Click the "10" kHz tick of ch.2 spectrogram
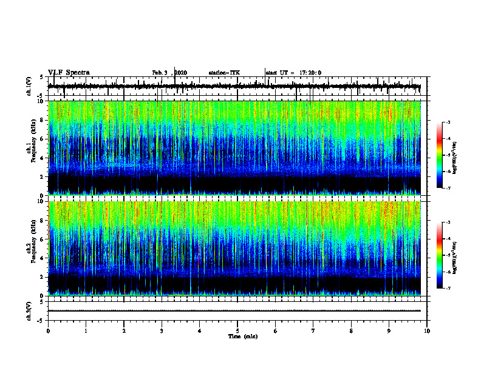The width and height of the screenshot is (481, 371). coord(41,201)
